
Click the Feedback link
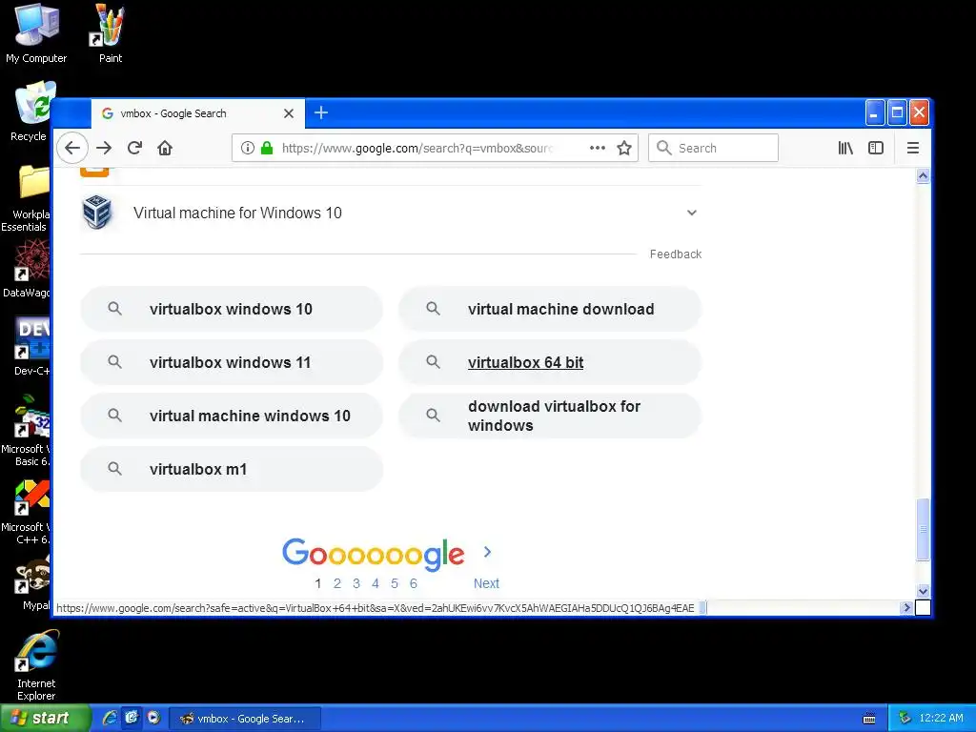pyautogui.click(x=676, y=254)
